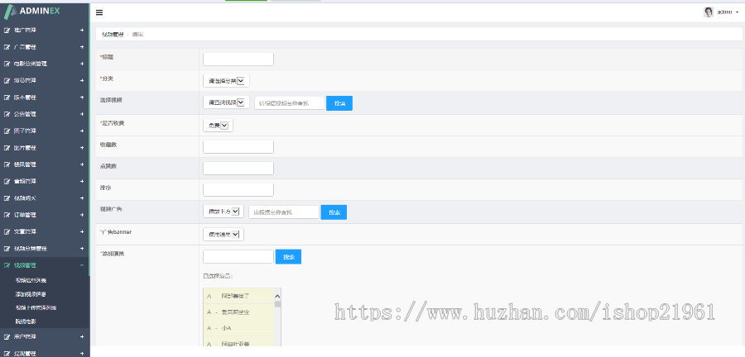Click the actor list scrollbar up arrow
Viewport: 745px width, 357px height.
277,296
